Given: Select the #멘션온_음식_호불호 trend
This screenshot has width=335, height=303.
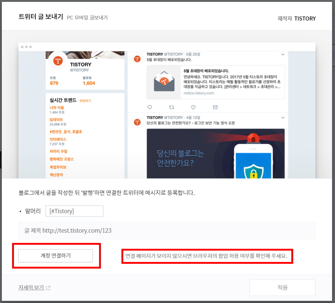Looking at the screenshot, I should [66, 132].
